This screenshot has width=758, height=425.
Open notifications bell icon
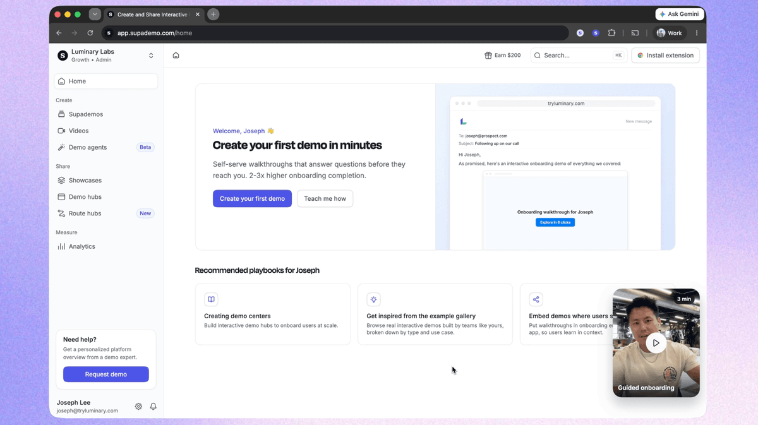pyautogui.click(x=153, y=407)
